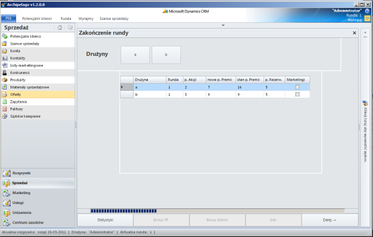The width and height of the screenshot is (373, 237).
Task: Click the Dalej -> button
Action: 329,220
